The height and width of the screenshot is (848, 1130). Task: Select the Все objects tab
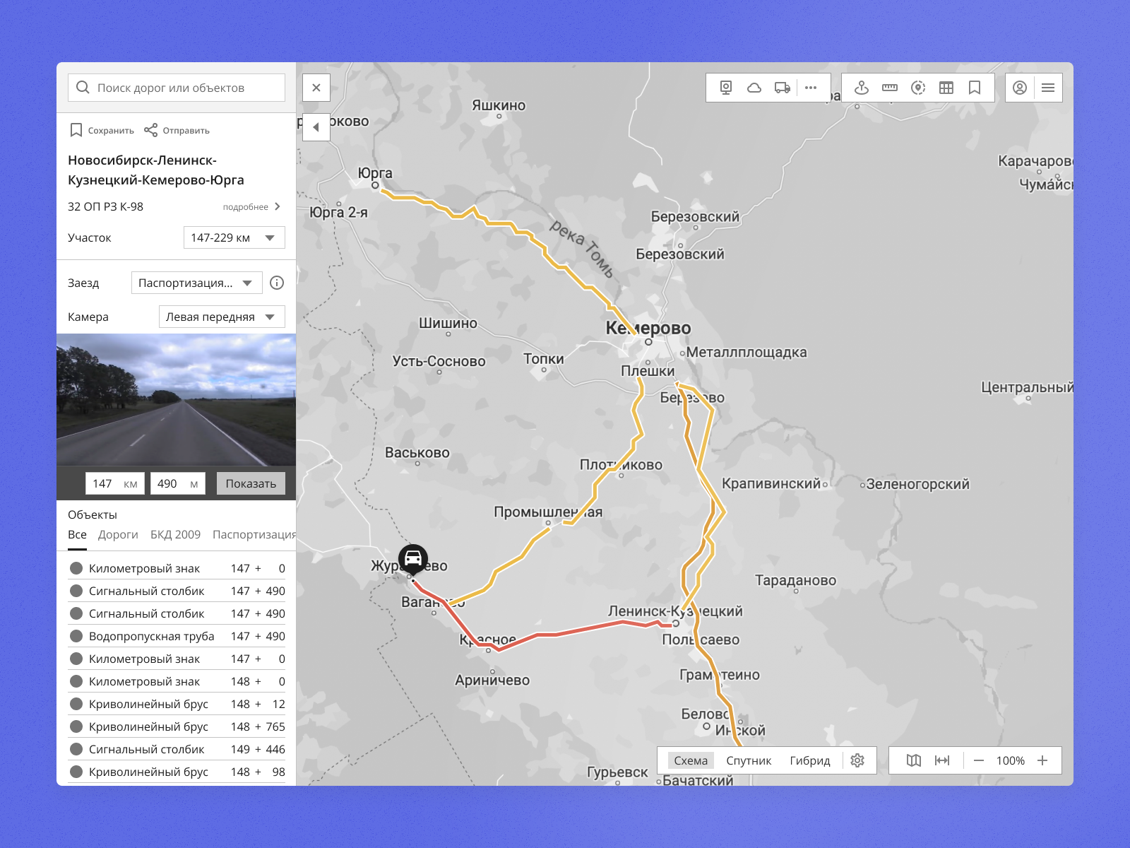coord(77,535)
